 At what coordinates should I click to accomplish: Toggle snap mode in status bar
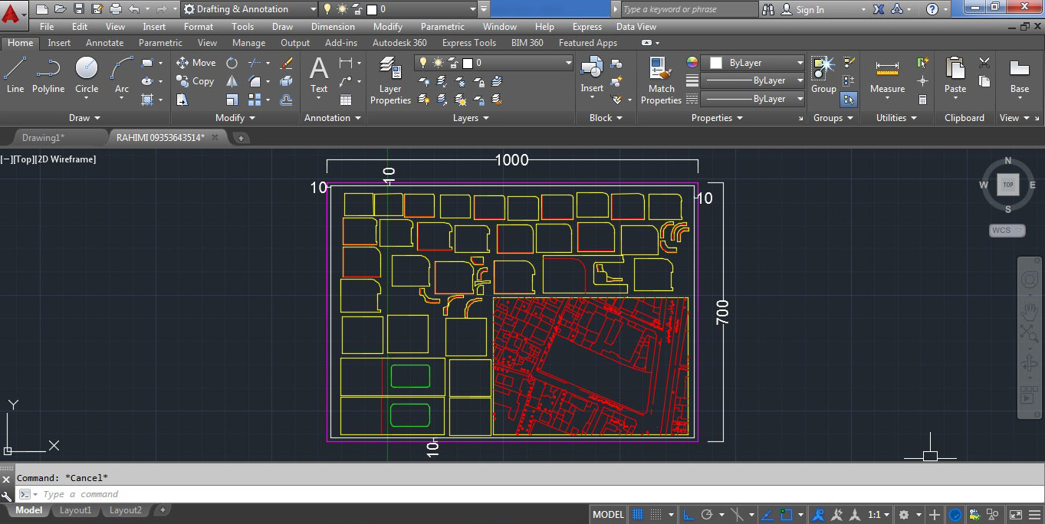656,515
